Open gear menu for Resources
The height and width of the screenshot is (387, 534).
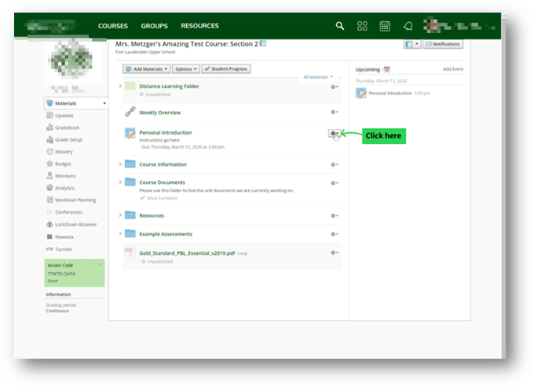335,216
